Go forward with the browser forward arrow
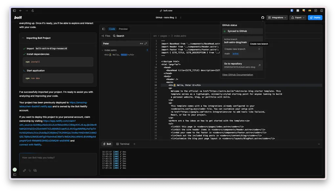 point(27,11)
